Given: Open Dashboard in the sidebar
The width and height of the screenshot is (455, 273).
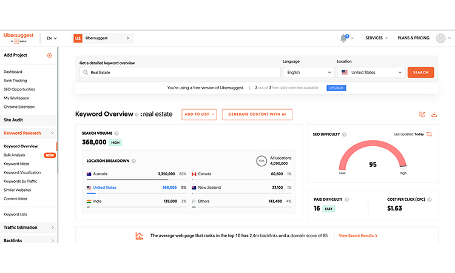Looking at the screenshot, I should pyautogui.click(x=13, y=72).
